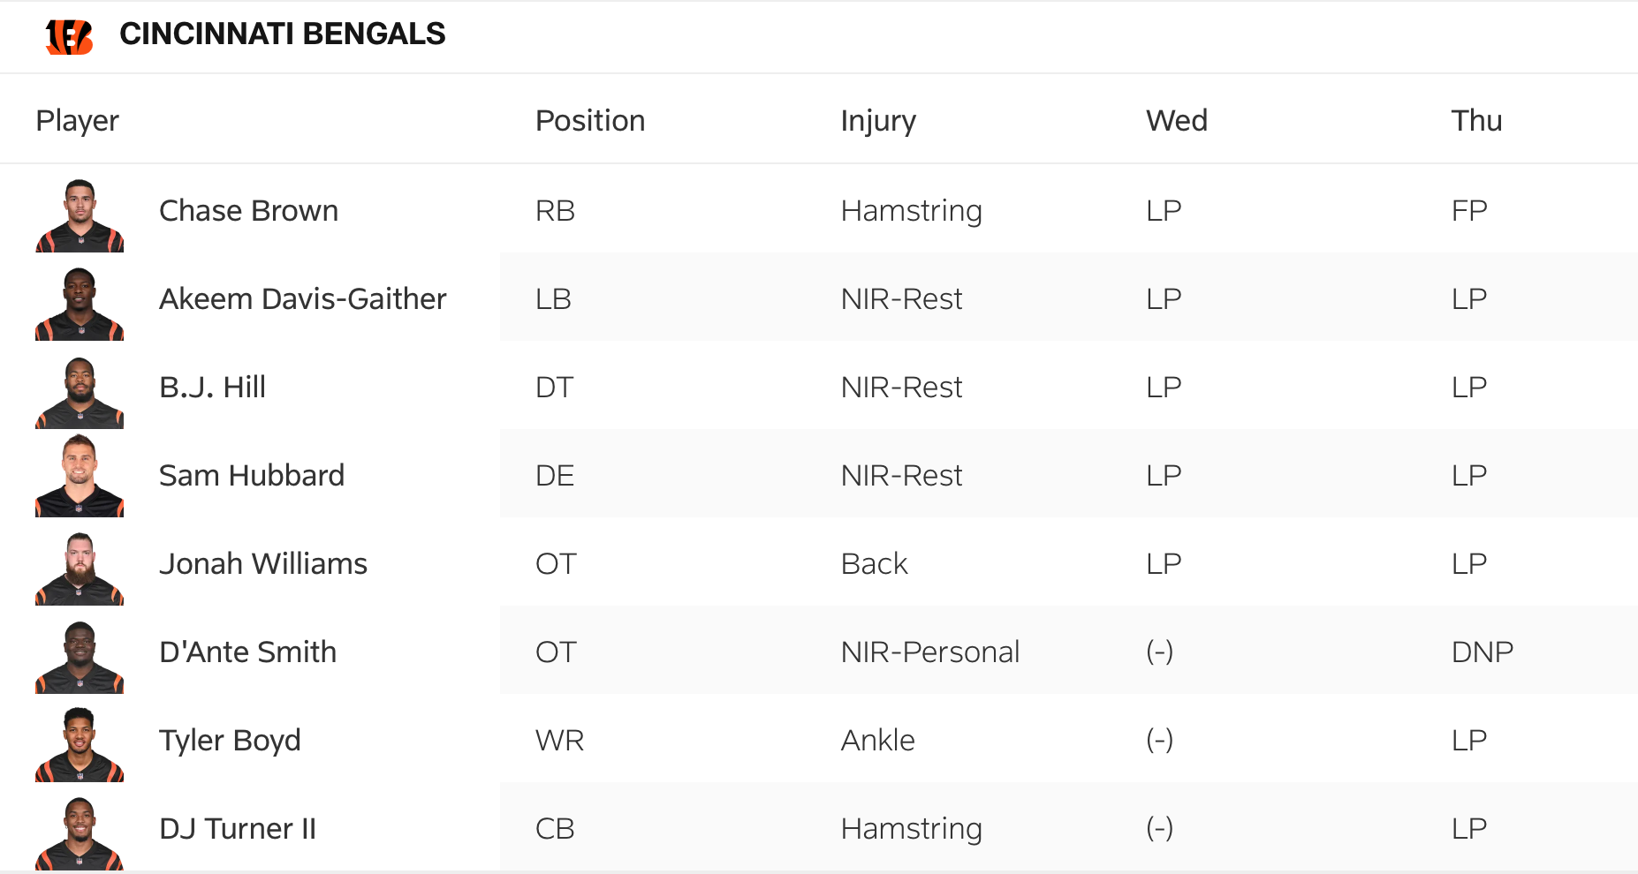Open B.J. Hill's player page
The width and height of the screenshot is (1638, 874).
(x=212, y=388)
